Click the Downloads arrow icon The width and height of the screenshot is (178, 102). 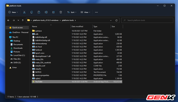coord(11,48)
